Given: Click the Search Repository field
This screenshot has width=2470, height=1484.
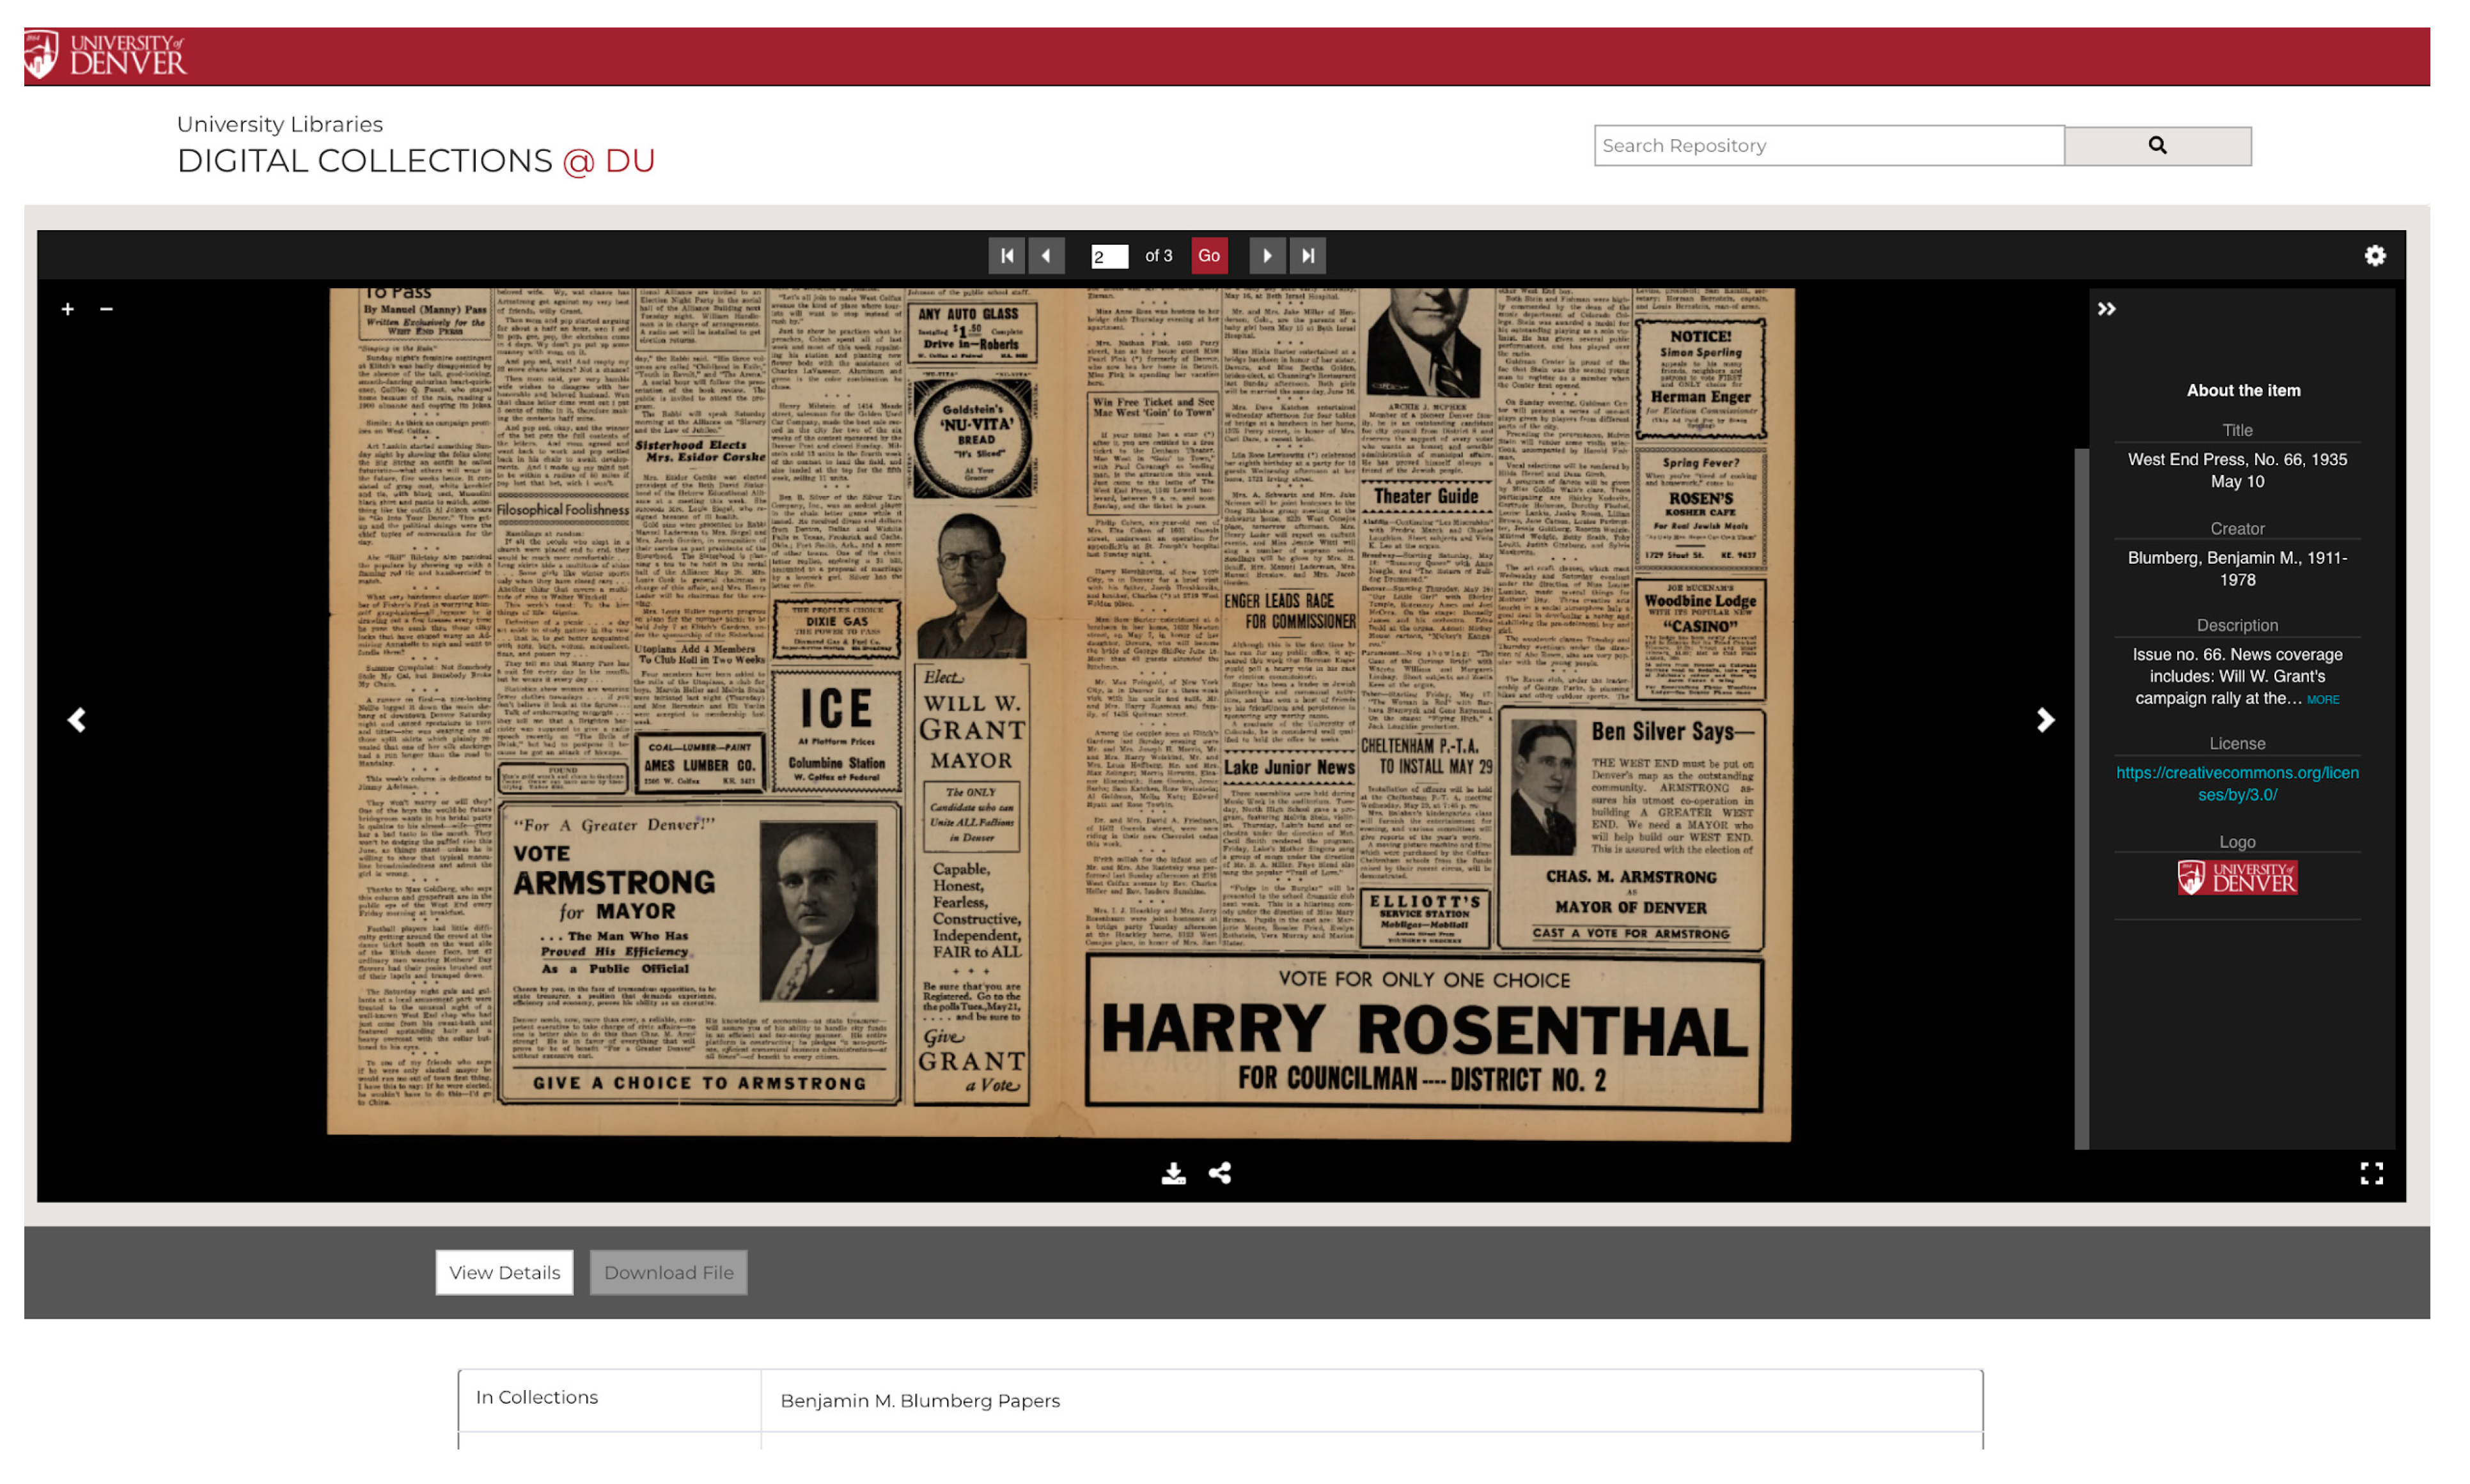Looking at the screenshot, I should tap(1828, 146).
